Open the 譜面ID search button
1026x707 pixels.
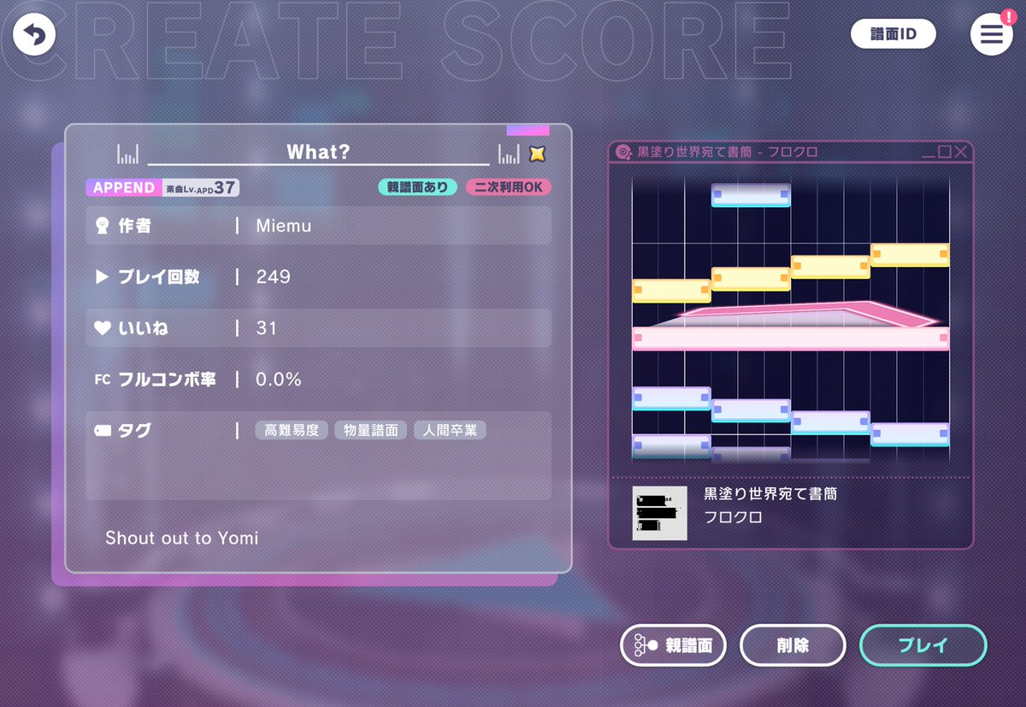[893, 34]
